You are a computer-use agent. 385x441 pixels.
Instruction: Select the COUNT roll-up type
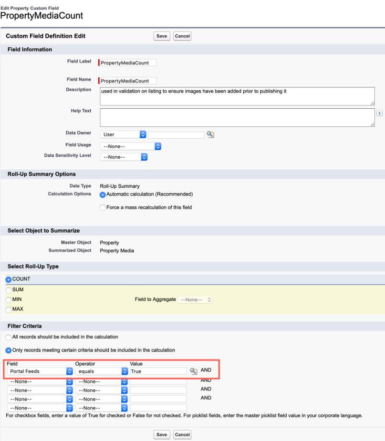(x=9, y=279)
